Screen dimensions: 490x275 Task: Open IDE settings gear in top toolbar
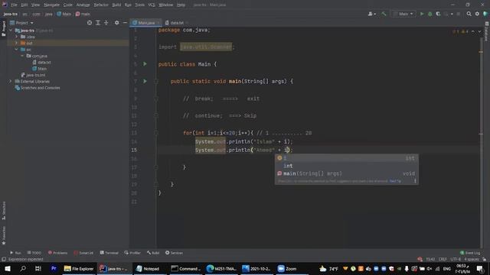pos(477,14)
